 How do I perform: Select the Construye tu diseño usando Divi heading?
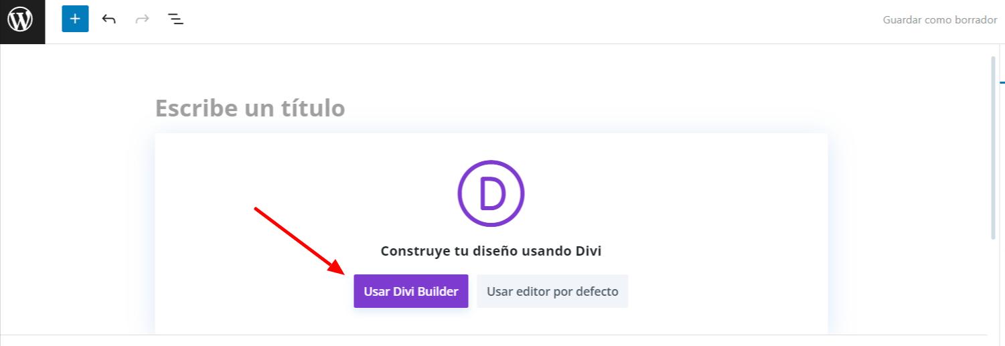[x=491, y=251]
